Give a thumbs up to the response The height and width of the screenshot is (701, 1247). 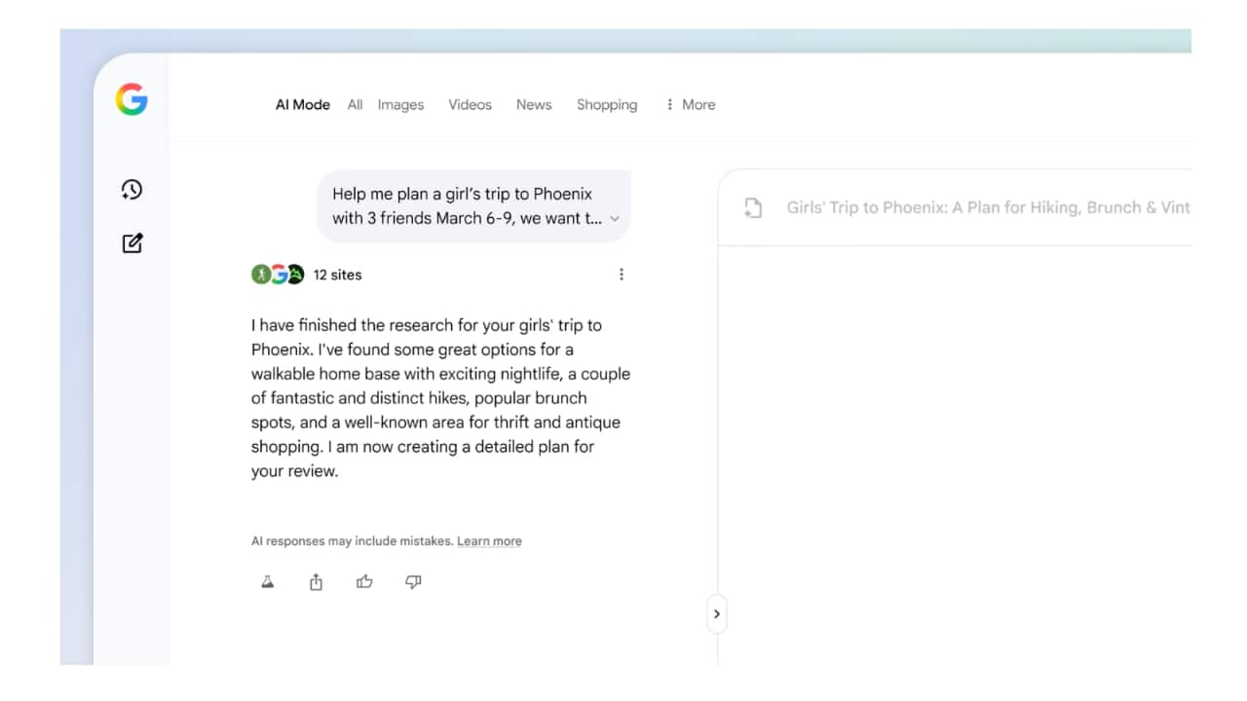[x=364, y=581]
